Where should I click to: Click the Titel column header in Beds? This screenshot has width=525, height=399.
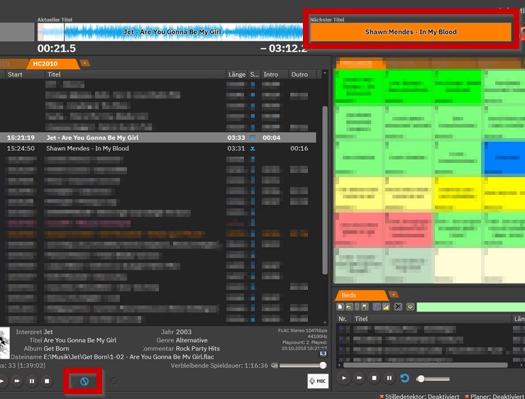click(x=431, y=319)
